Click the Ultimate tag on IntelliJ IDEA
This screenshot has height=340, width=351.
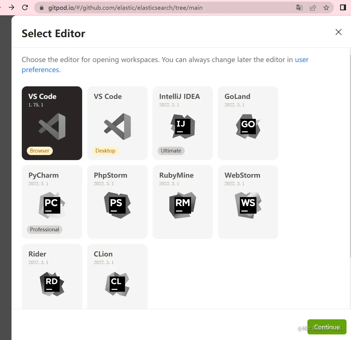(x=171, y=151)
